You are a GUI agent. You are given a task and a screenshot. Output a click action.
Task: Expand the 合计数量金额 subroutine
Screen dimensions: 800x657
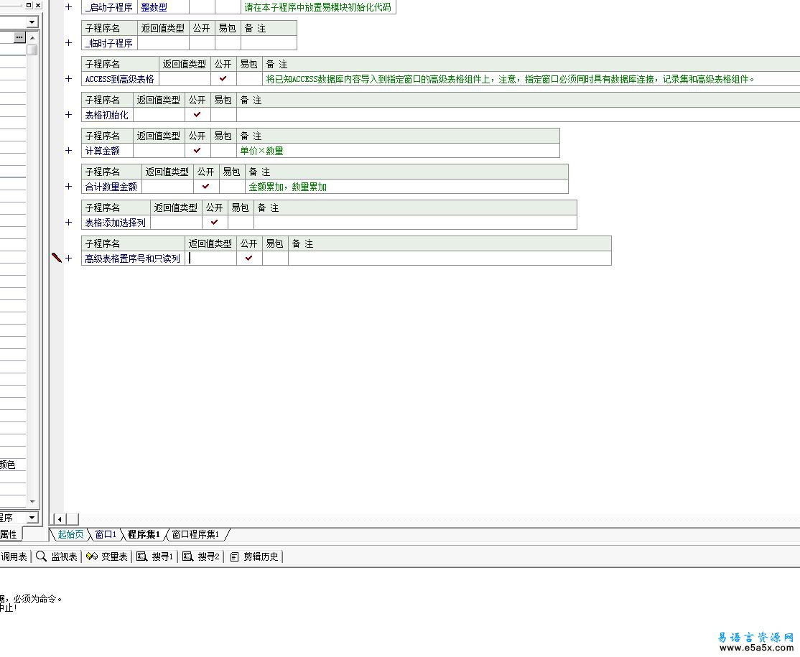point(68,187)
